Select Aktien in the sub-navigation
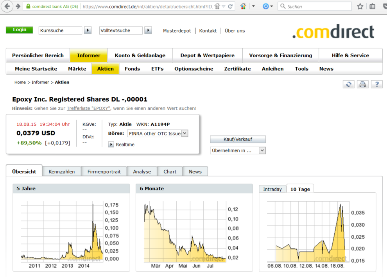Viewport: 387px width, 277px height. [x=106, y=69]
